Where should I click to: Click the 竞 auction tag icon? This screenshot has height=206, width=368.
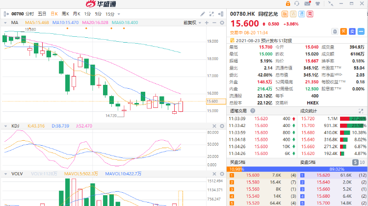point(310,14)
